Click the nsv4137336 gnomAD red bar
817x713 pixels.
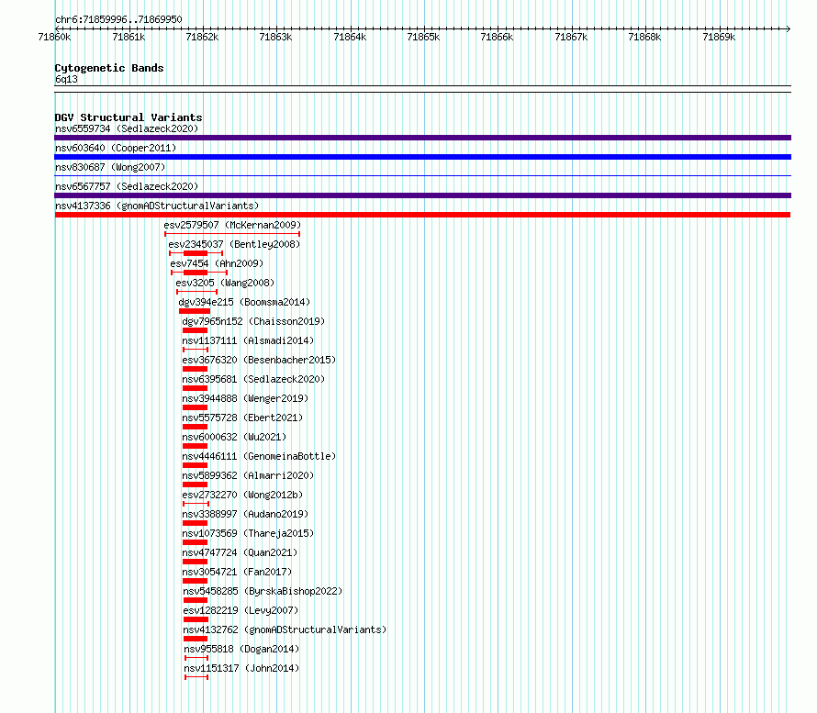[x=422, y=215]
